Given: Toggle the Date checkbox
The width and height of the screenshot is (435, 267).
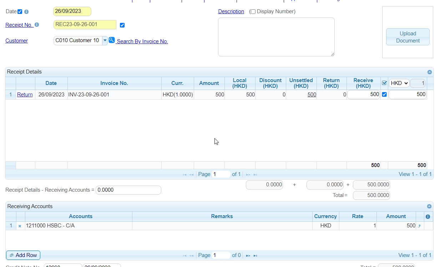Looking at the screenshot, I should pos(20,12).
